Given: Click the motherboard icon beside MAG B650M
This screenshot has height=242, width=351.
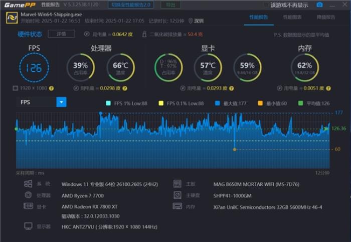Looking at the screenshot, I should point(178,184).
